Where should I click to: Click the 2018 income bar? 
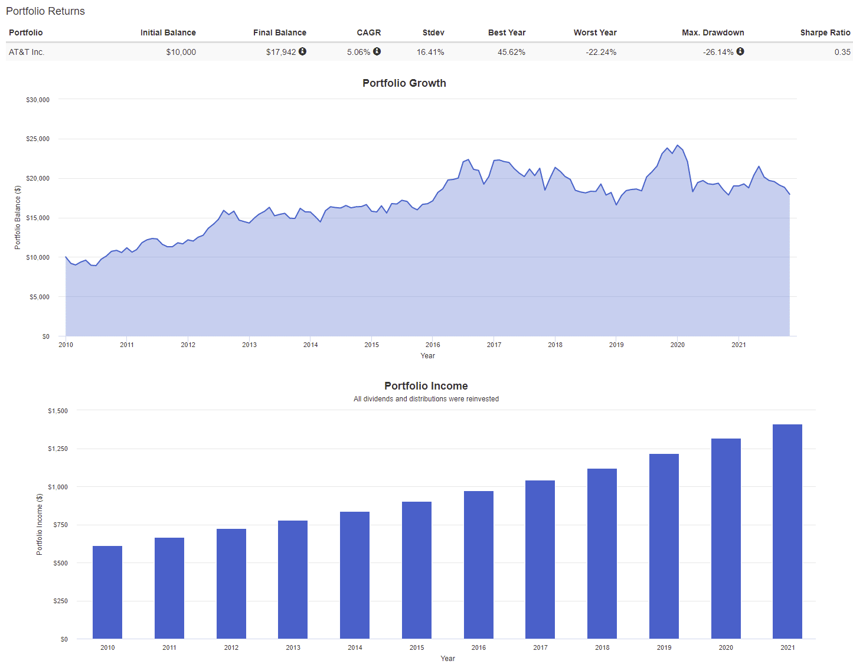(602, 554)
